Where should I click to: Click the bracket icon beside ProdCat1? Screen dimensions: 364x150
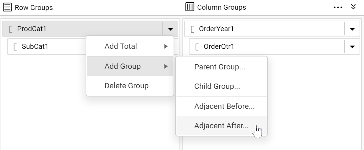pos(11,29)
